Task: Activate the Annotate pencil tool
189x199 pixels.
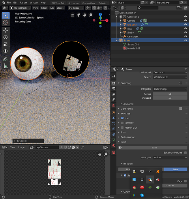Action: (6, 59)
